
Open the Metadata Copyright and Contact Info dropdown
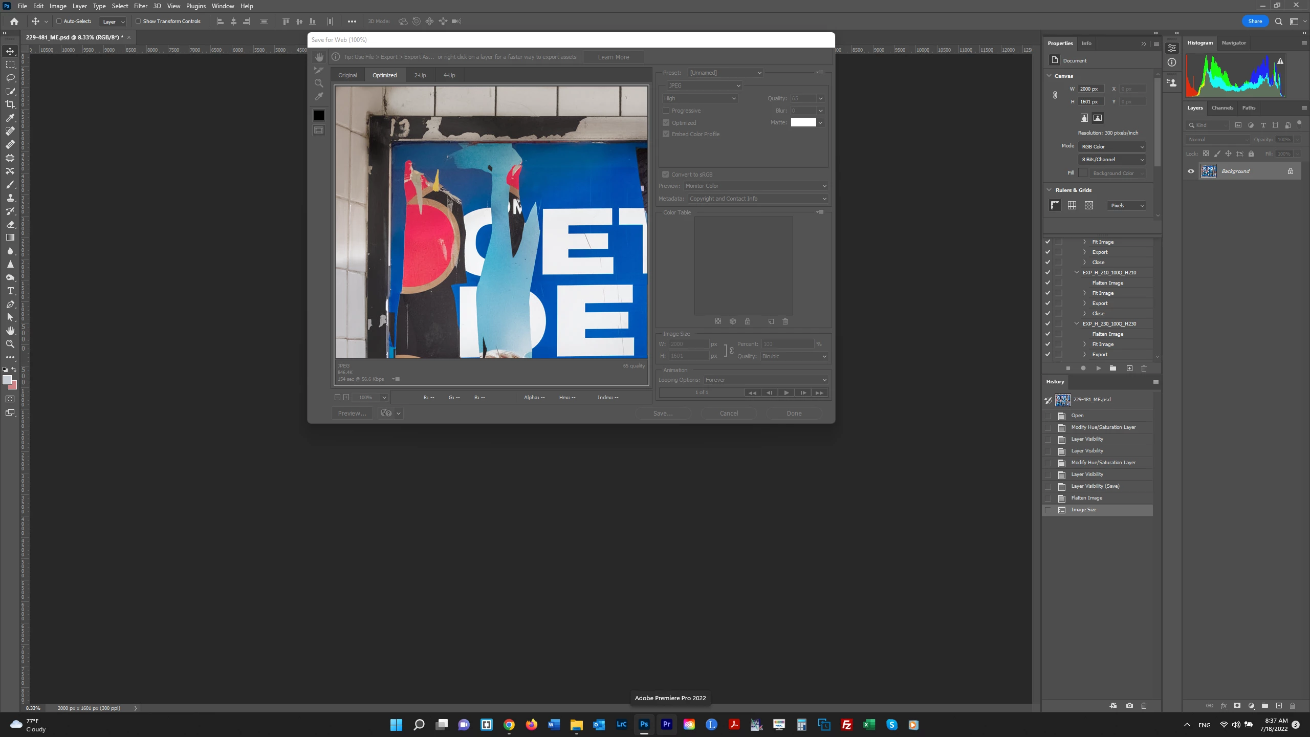coord(757,199)
